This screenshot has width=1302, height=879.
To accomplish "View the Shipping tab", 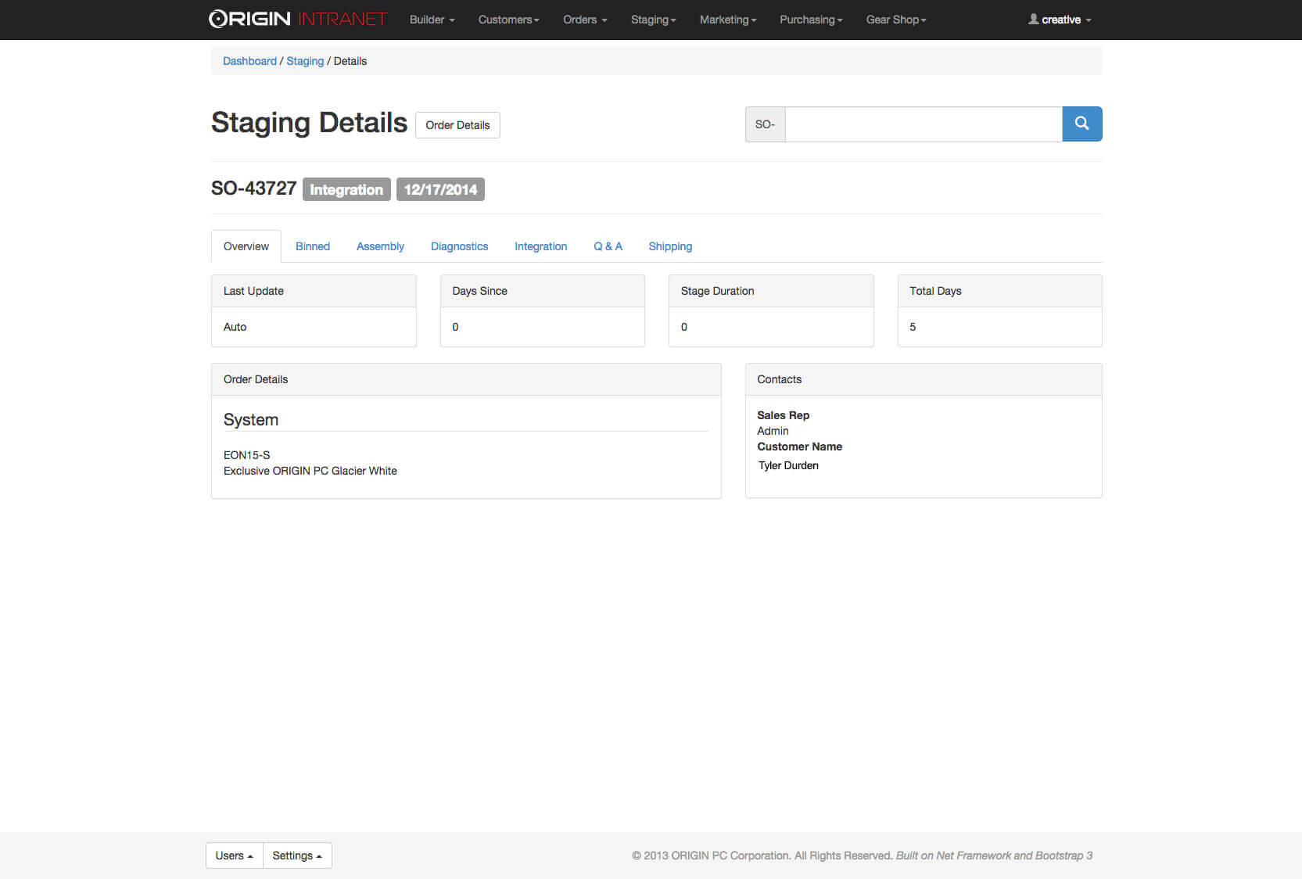I will coord(669,246).
